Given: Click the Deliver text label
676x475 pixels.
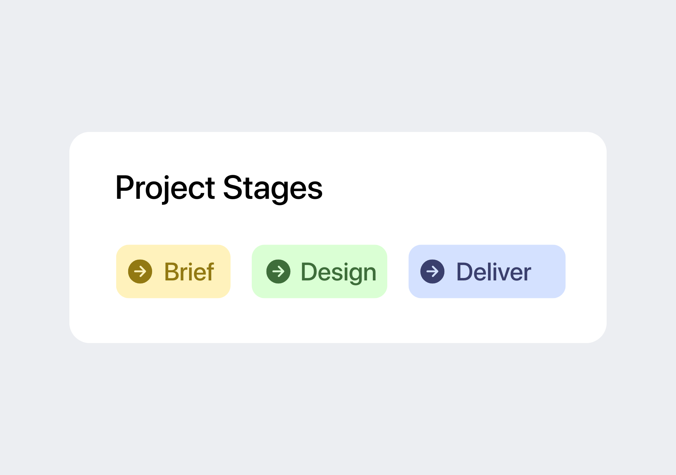Looking at the screenshot, I should 494,272.
